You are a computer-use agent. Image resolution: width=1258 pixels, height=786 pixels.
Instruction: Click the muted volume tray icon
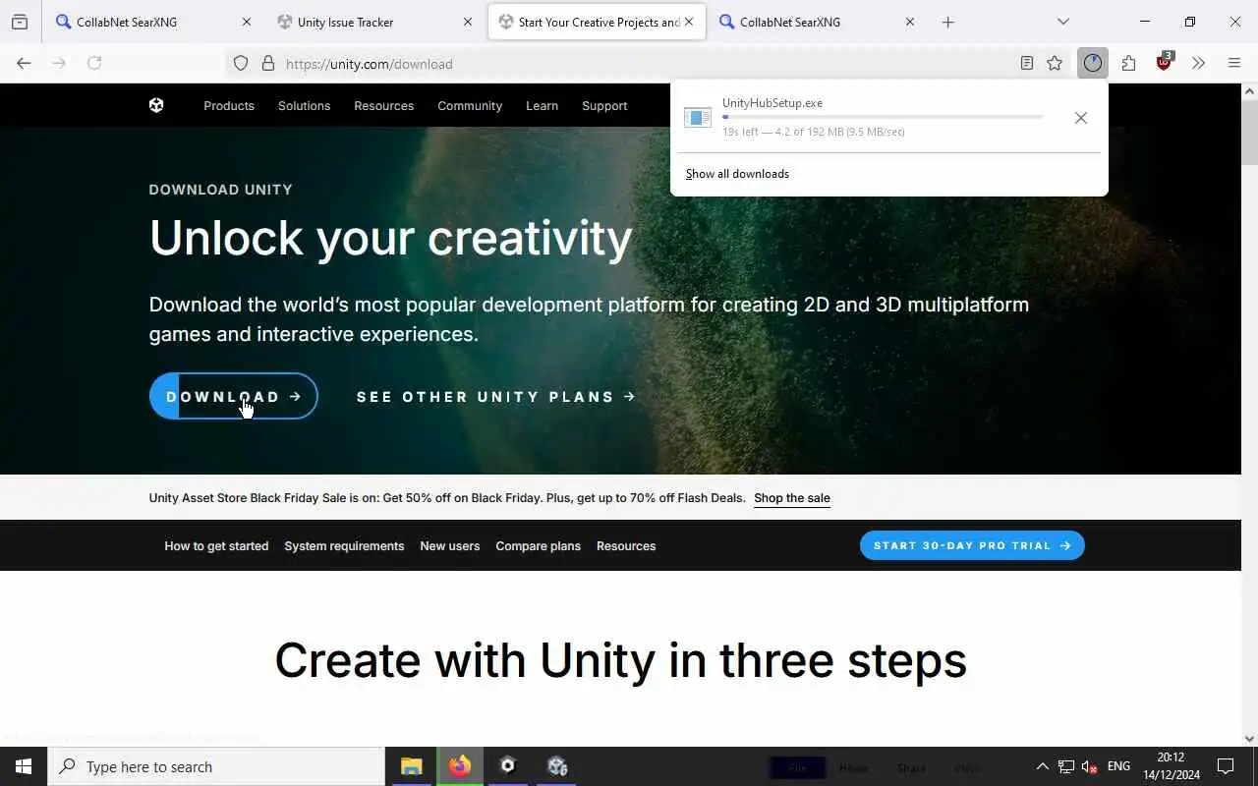[x=1089, y=766]
